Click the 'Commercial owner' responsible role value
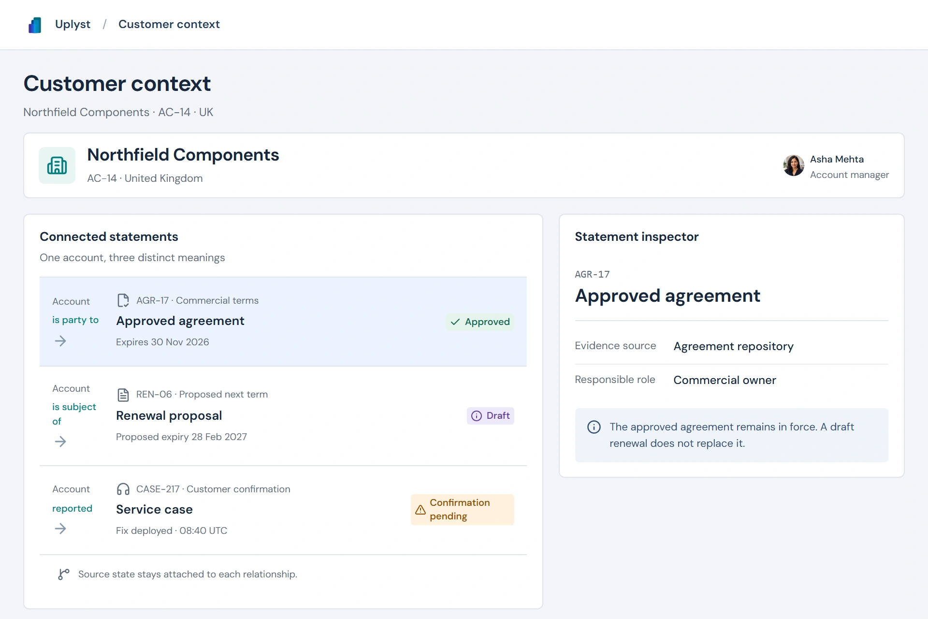The image size is (928, 619). click(x=725, y=380)
